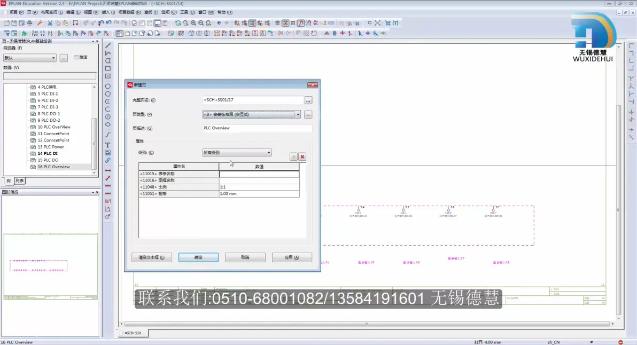Screen dimensions: 637x345
Task: Click the 应用 (A) button
Action: pyautogui.click(x=292, y=257)
